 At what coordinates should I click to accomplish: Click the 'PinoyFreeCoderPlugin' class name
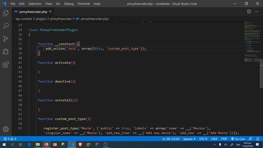pos(59,30)
